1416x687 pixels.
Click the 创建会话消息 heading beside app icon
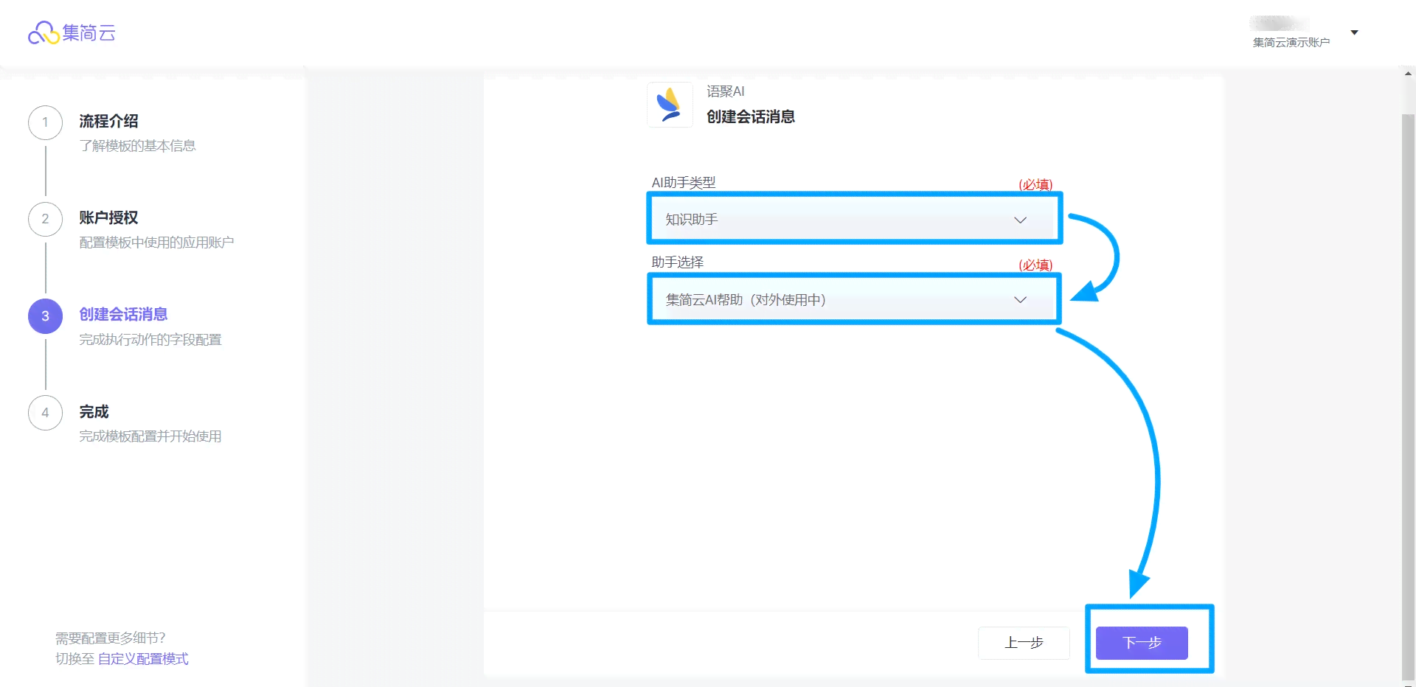751,116
